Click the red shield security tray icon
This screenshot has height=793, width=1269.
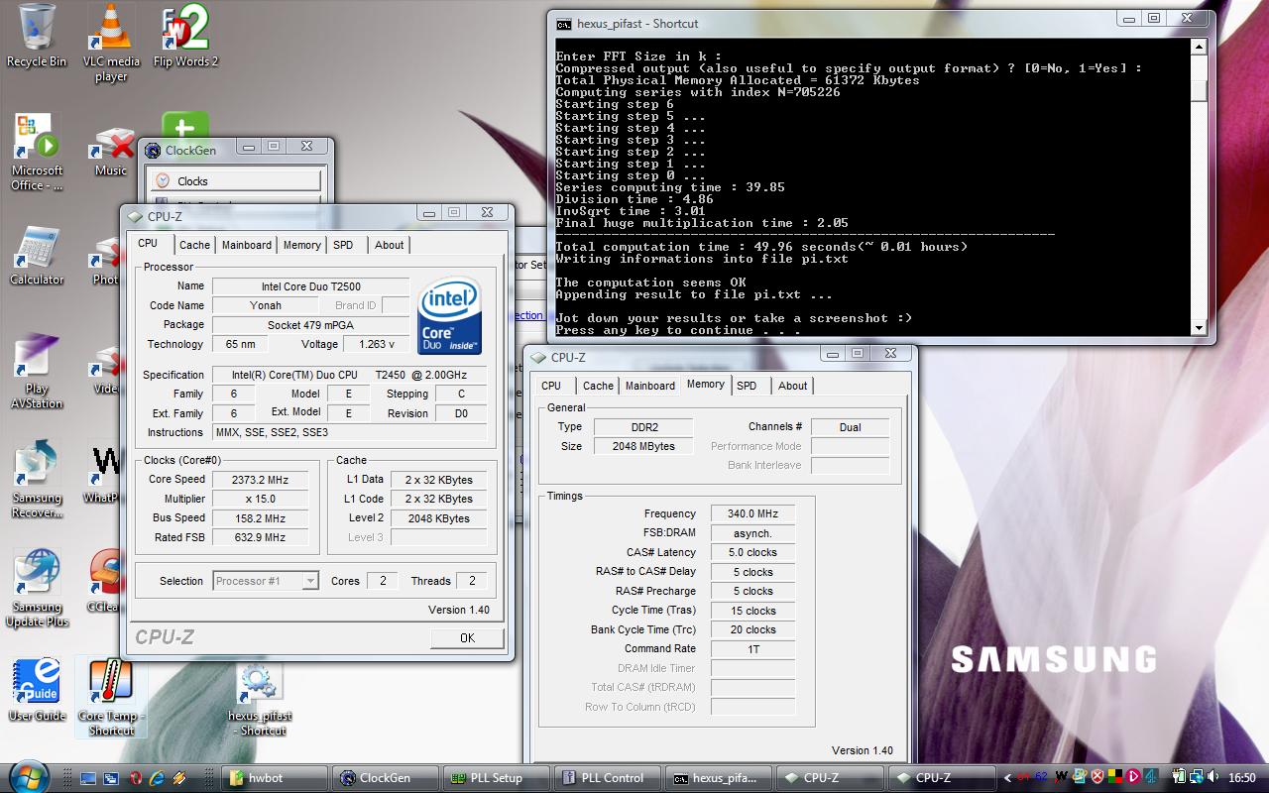pyautogui.click(x=1097, y=777)
